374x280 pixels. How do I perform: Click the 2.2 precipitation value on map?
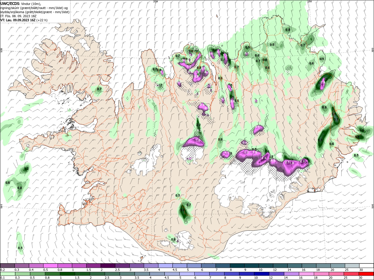pos(198,125)
